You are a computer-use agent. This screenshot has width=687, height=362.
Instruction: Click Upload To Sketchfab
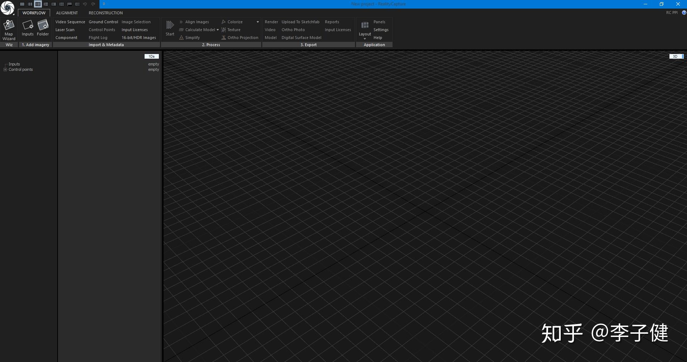click(301, 22)
